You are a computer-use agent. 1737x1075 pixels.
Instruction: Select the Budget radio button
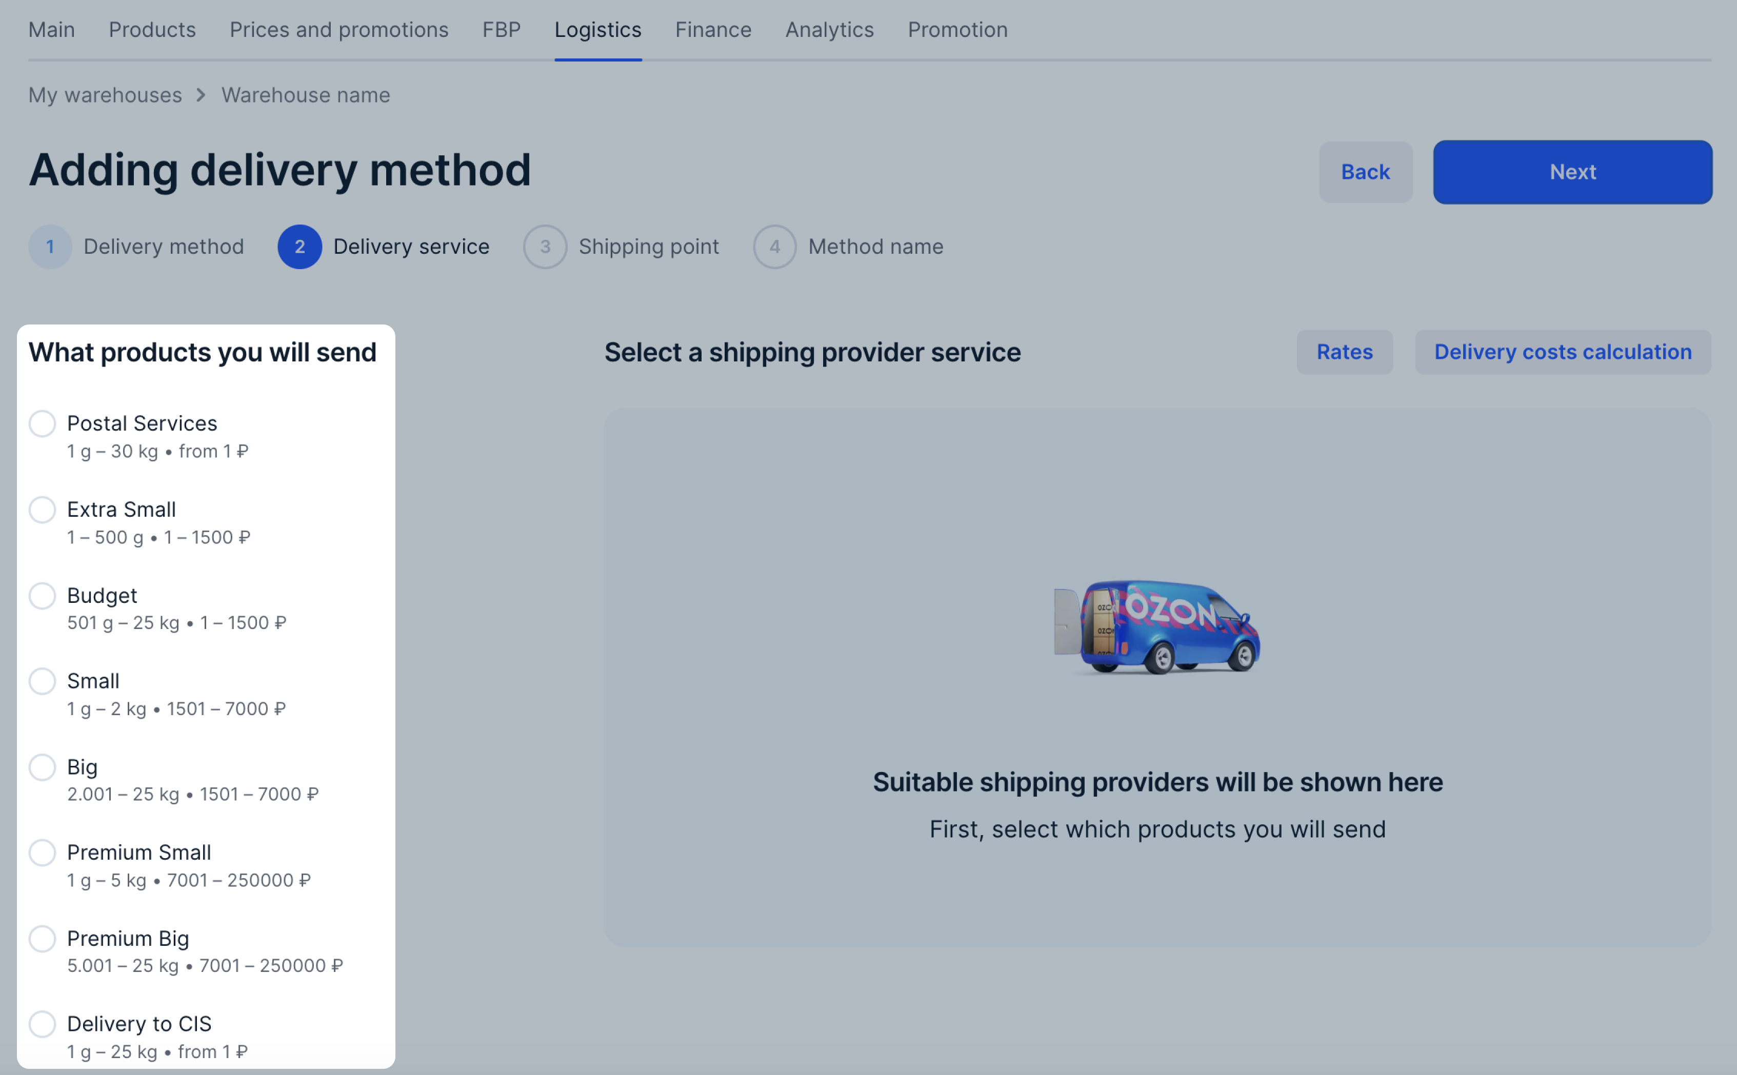coord(42,596)
